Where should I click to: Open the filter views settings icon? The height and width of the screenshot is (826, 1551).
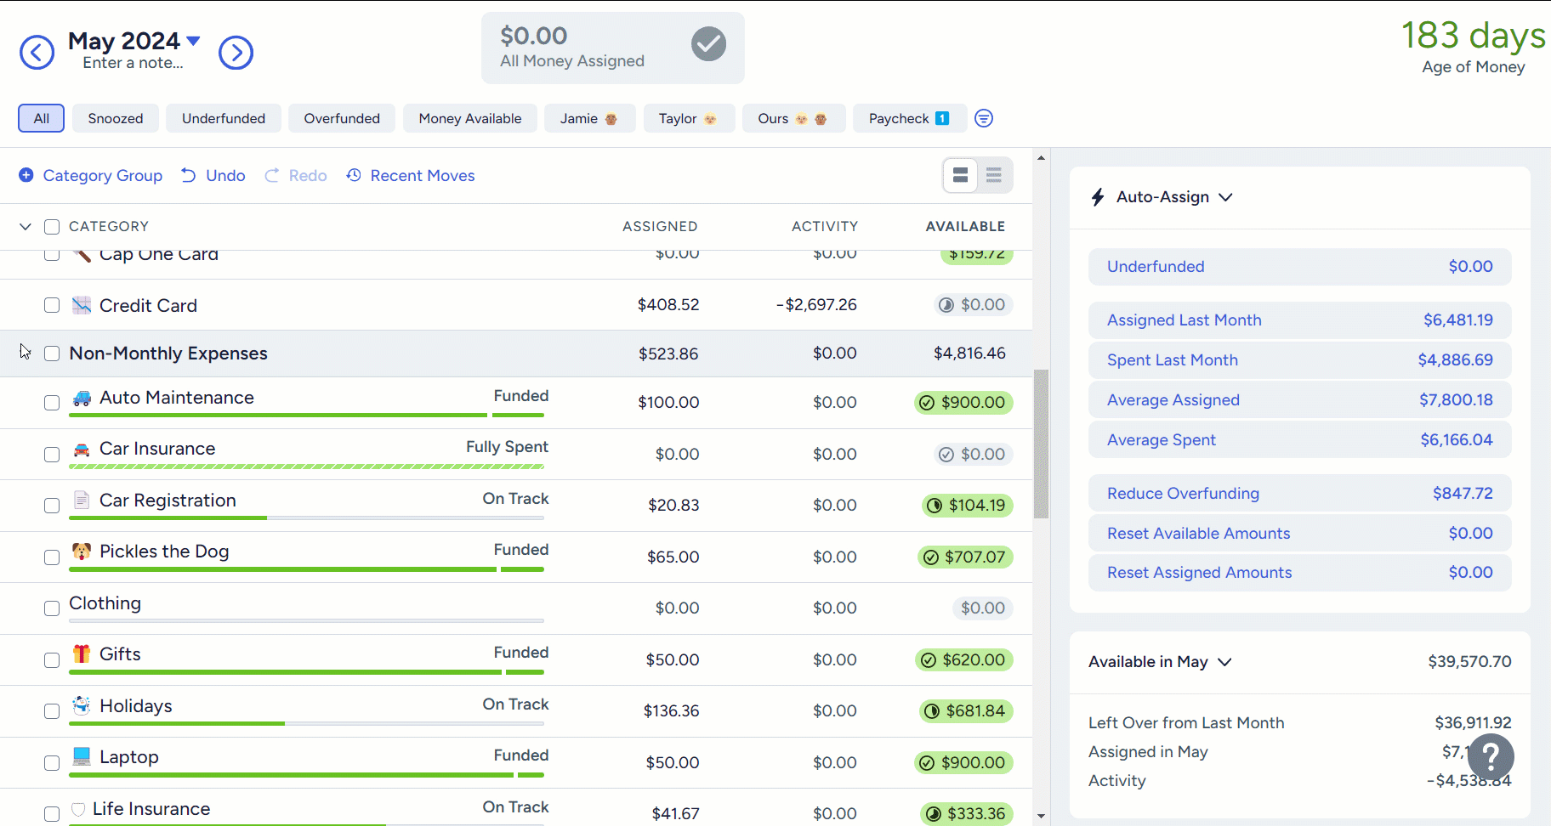coord(984,118)
